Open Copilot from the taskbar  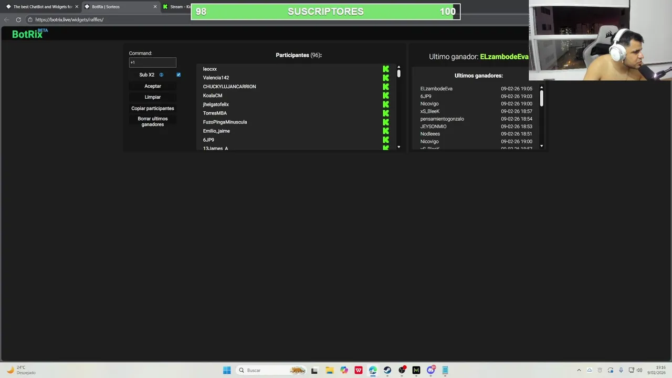(344, 370)
